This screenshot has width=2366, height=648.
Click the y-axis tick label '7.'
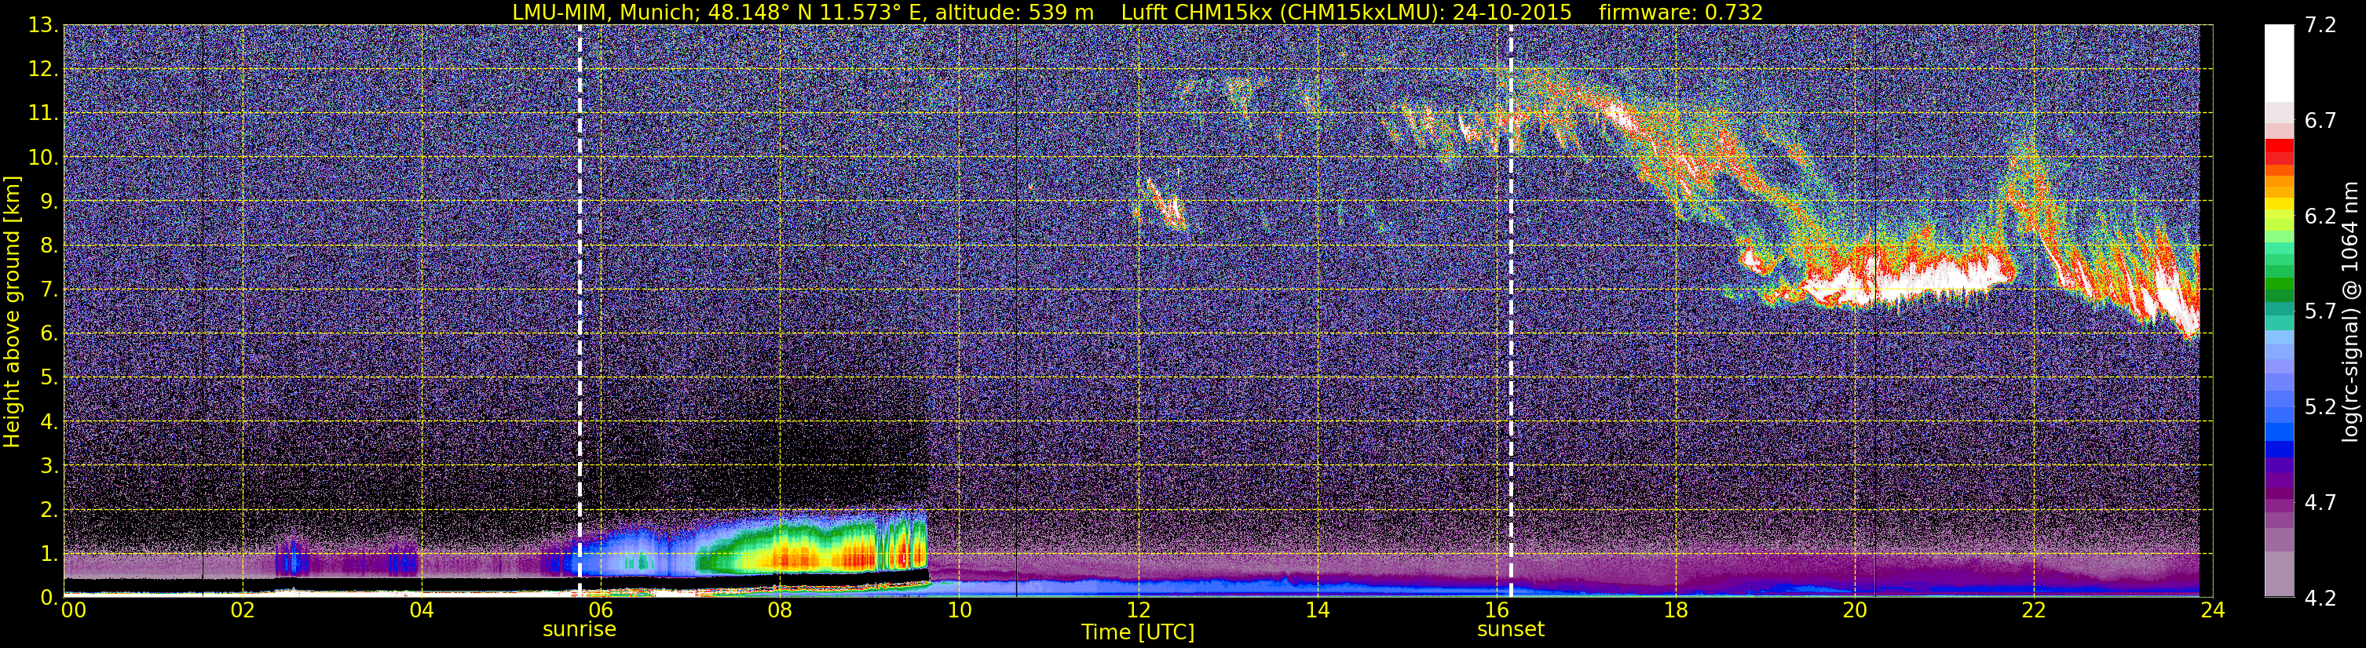coord(48,290)
